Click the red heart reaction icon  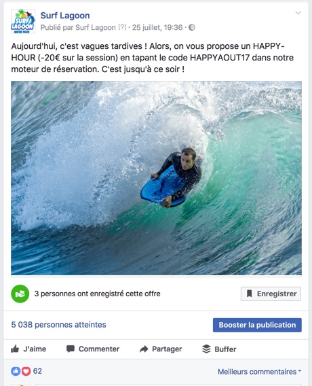coord(26,371)
